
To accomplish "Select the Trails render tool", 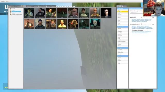I will pos(123,64).
